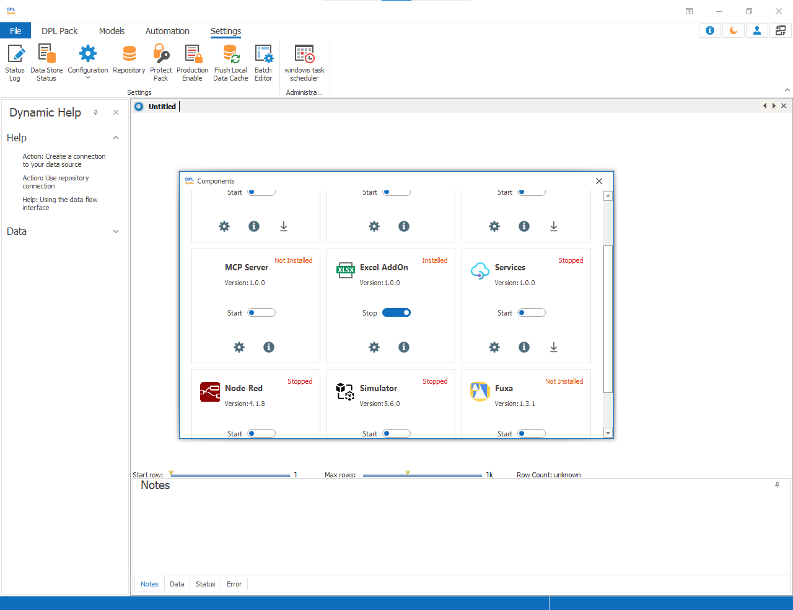Toggle the Simulator Start switch
Viewport: 793px width, 610px height.
pos(396,434)
